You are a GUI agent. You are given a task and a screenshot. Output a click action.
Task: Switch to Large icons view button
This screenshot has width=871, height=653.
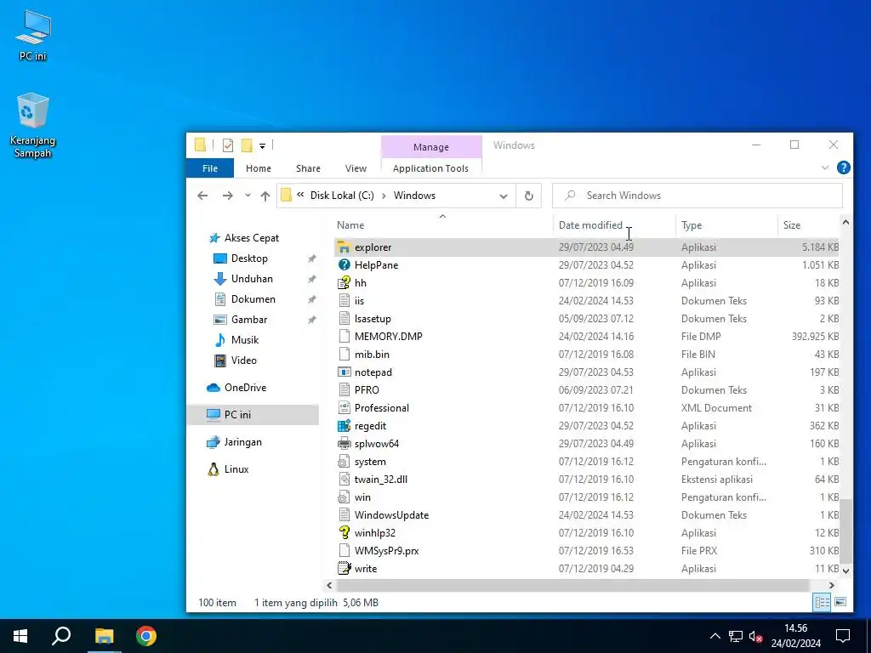point(840,602)
